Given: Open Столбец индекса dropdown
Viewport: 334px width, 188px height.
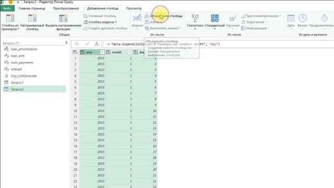Looking at the screenshot, I should pos(100,22).
